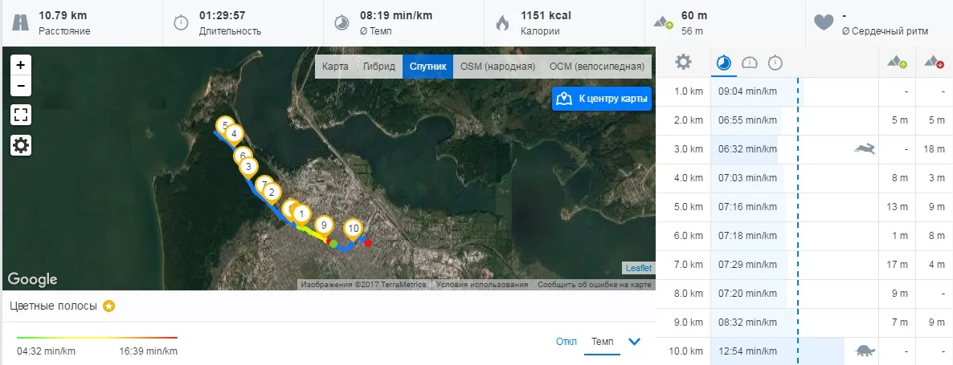Select the duration stopwatch splits icon

pos(775,63)
